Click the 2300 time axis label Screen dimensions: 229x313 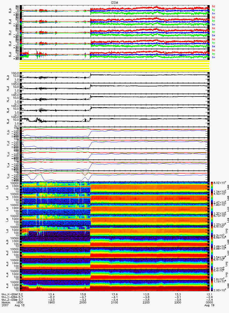(x=178, y=303)
